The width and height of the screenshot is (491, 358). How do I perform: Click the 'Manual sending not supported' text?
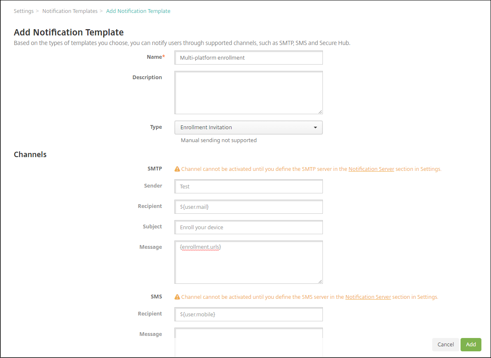point(219,140)
